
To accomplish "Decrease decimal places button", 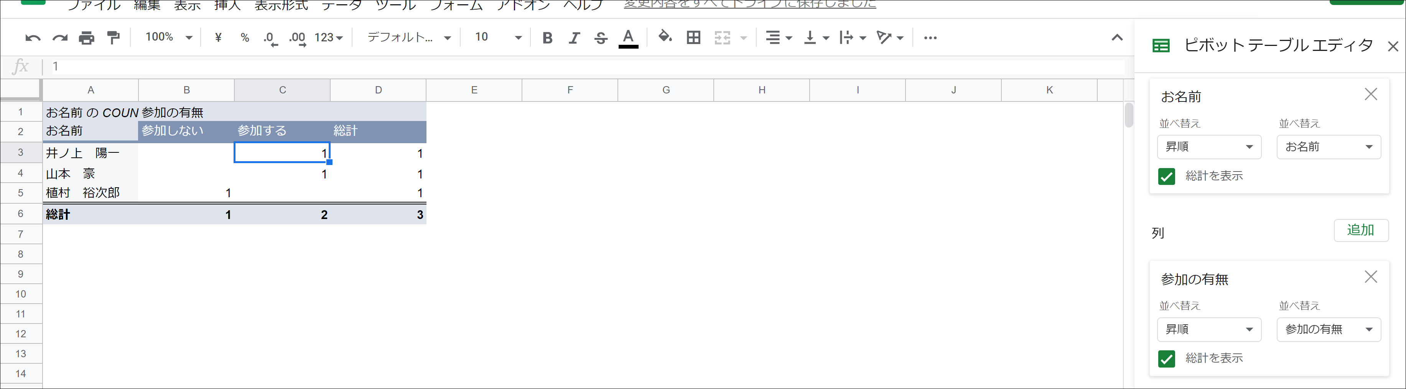I will tap(271, 38).
